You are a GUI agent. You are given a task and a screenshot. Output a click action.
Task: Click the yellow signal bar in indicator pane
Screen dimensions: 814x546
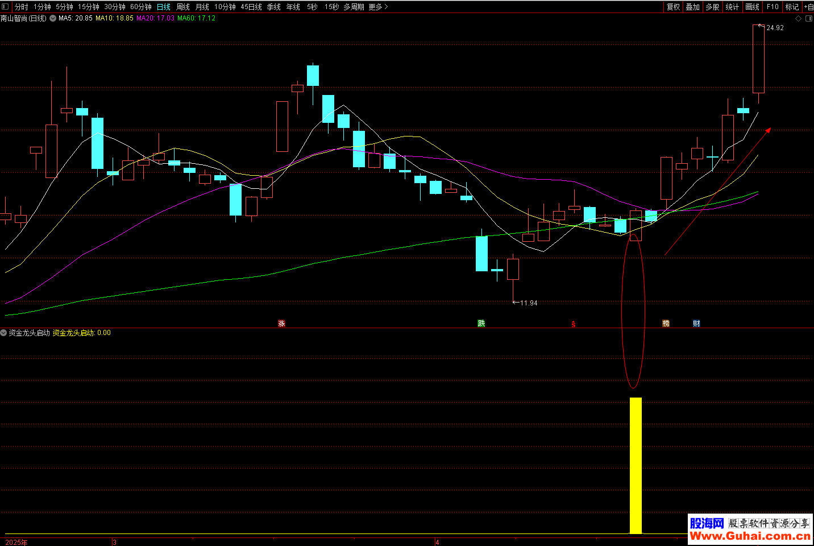pos(636,465)
